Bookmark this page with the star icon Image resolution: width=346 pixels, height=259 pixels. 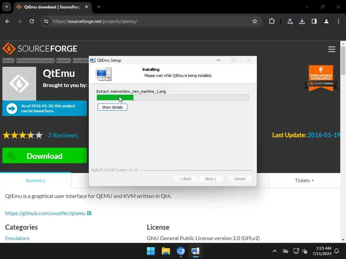tap(255, 21)
